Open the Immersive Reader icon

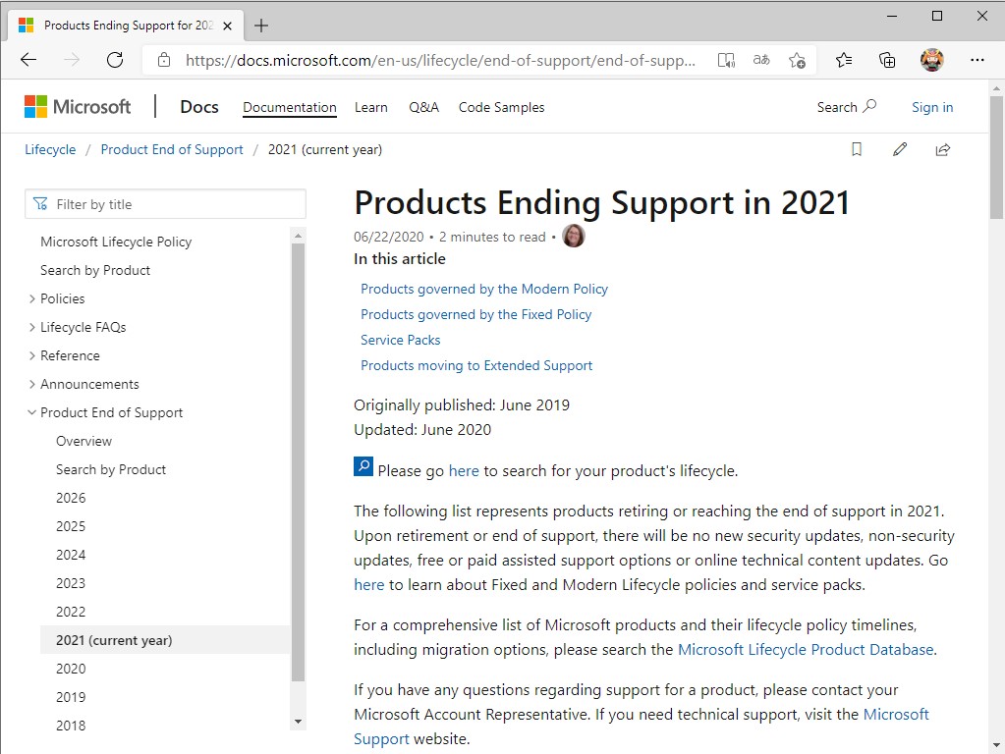726,60
